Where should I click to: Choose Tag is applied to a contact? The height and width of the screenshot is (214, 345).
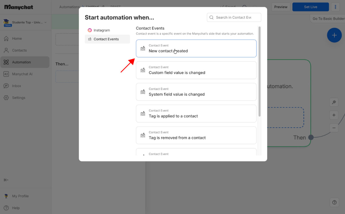(x=196, y=114)
